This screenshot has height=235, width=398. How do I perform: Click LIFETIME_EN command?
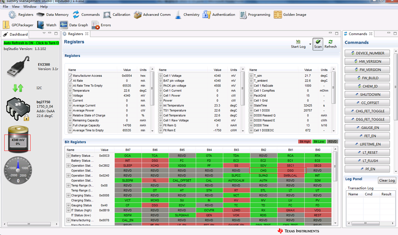(x=367, y=144)
